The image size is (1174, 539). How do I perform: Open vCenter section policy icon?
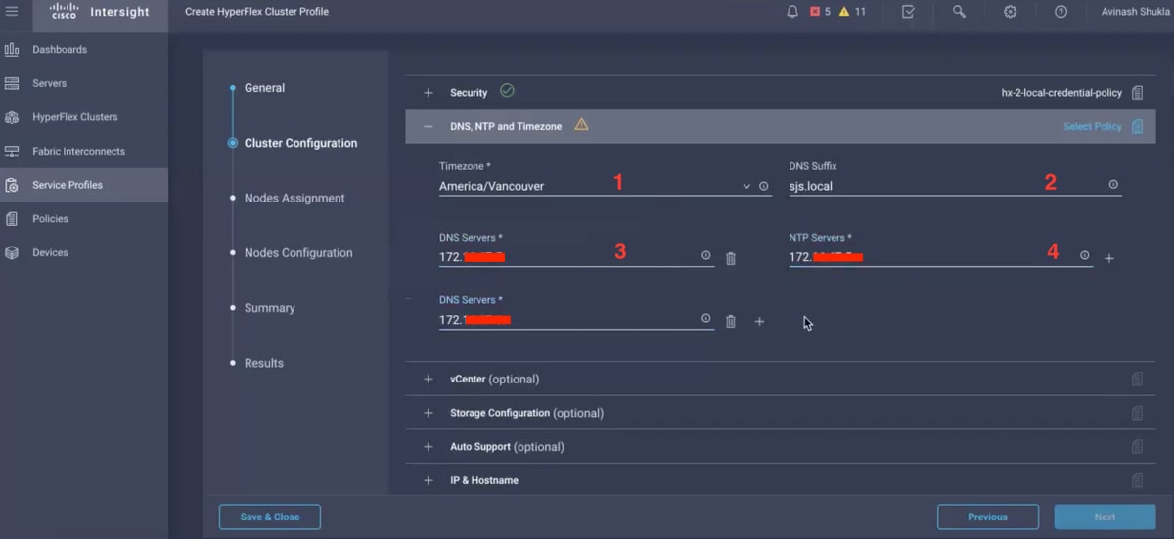[1137, 380]
